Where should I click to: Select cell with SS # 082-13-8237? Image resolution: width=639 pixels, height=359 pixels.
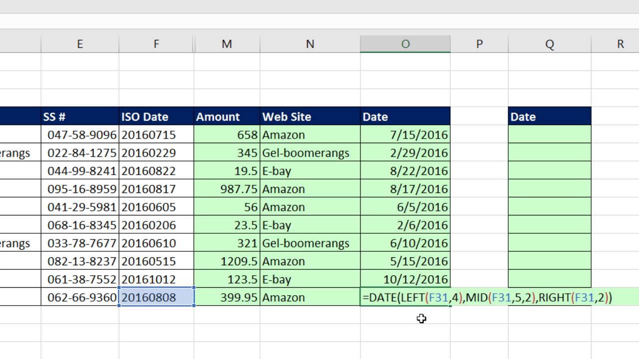(x=80, y=261)
